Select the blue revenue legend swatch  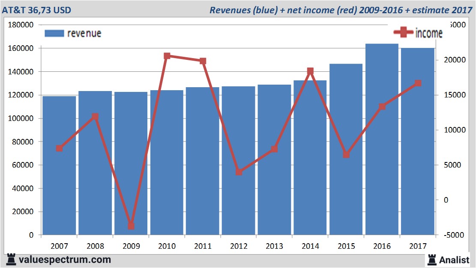[54, 33]
